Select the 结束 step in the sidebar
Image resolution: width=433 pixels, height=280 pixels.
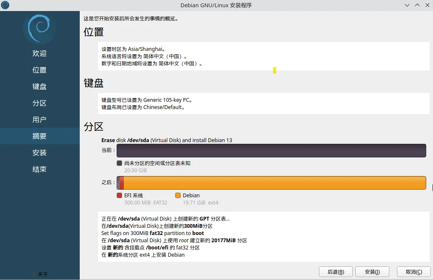39,169
